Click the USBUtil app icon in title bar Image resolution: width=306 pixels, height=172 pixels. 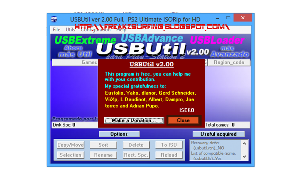(x=54, y=19)
